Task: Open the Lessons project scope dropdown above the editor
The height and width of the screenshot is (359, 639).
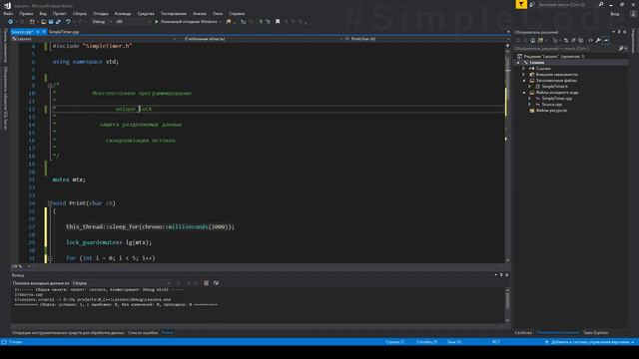Action: (94, 39)
